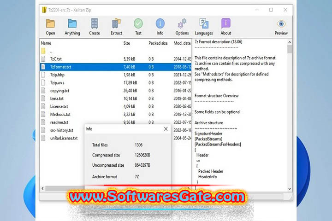Run the archive Test

click(x=138, y=23)
